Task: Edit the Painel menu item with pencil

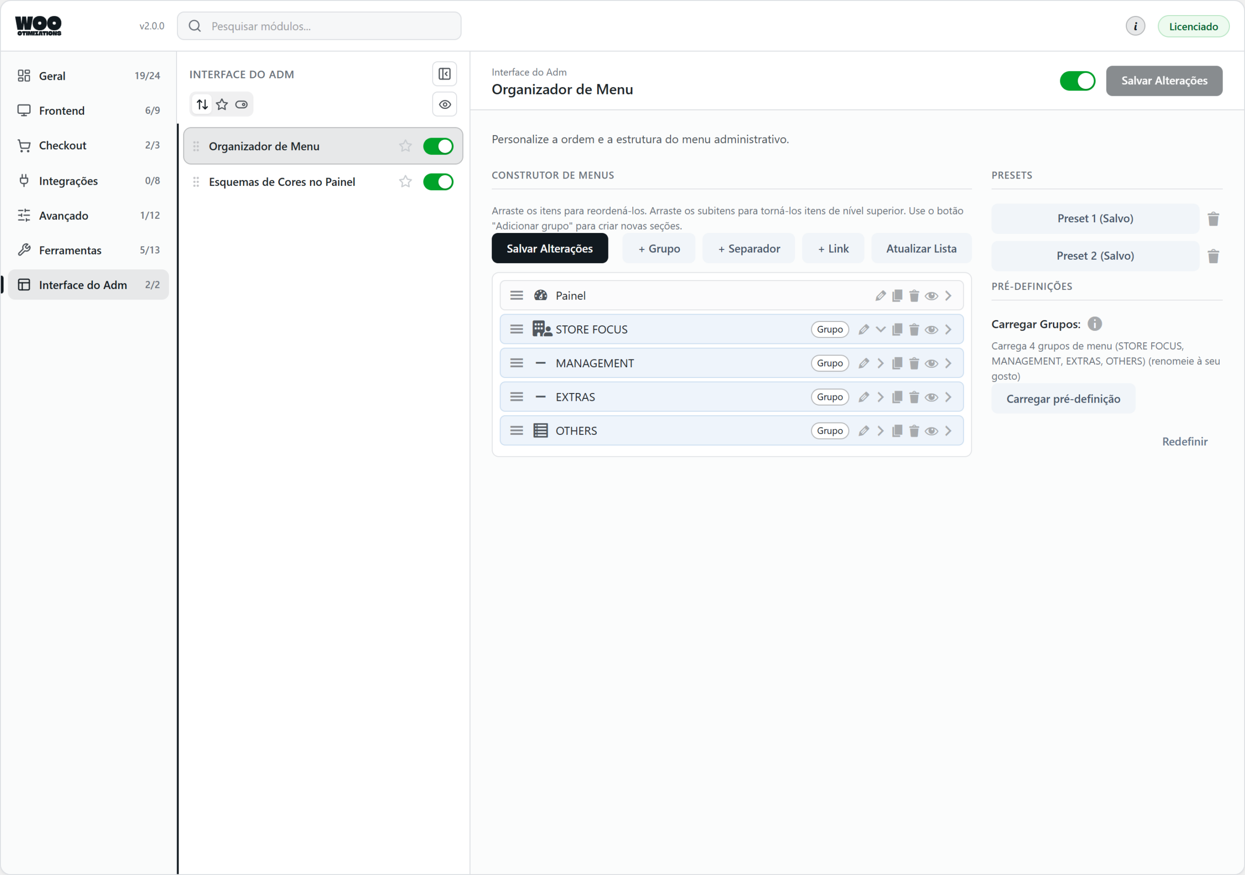Action: pyautogui.click(x=880, y=296)
